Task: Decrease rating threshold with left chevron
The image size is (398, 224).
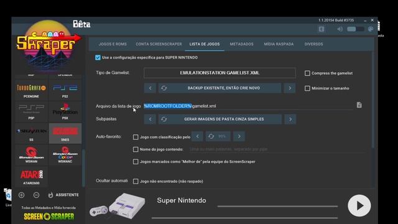Action: [198, 136]
